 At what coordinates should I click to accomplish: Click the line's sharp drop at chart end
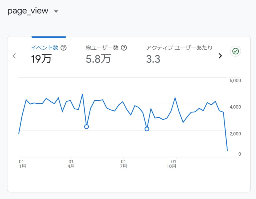[226, 140]
